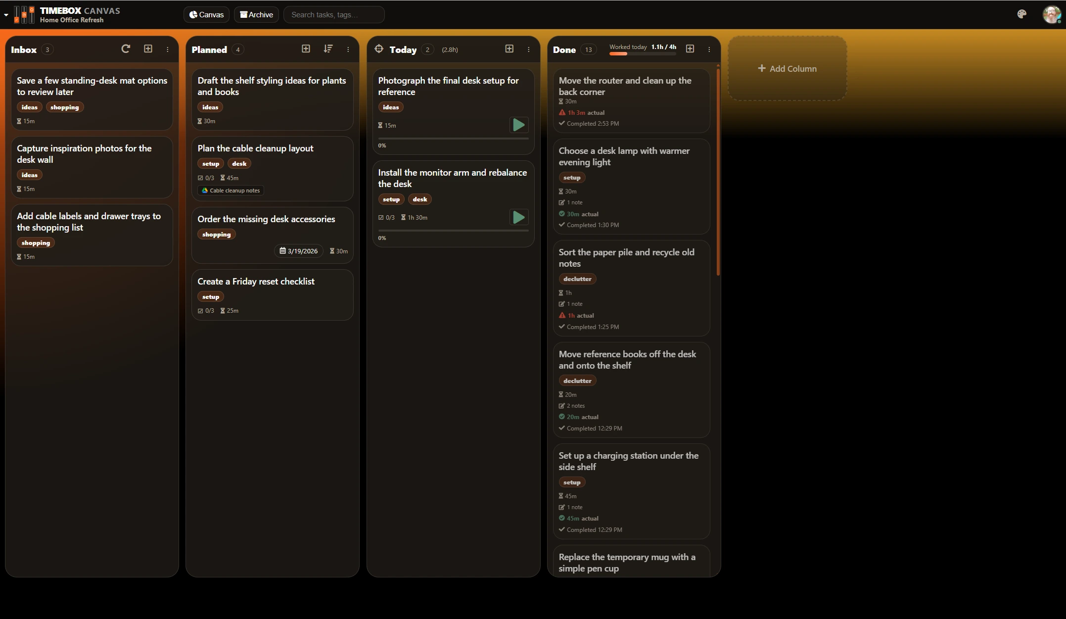Viewport: 1066px width, 619px height.
Task: Click the Inbox refresh icon
Action: (x=126, y=48)
